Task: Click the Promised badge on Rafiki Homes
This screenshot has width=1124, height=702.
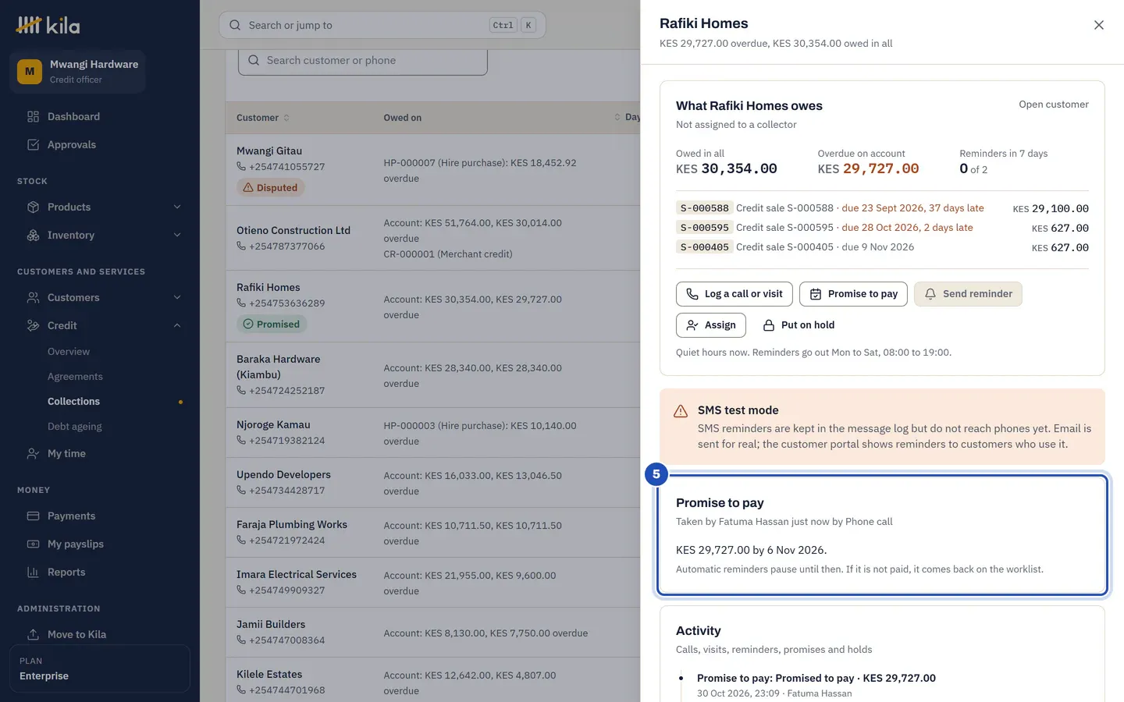Action: coord(272,324)
